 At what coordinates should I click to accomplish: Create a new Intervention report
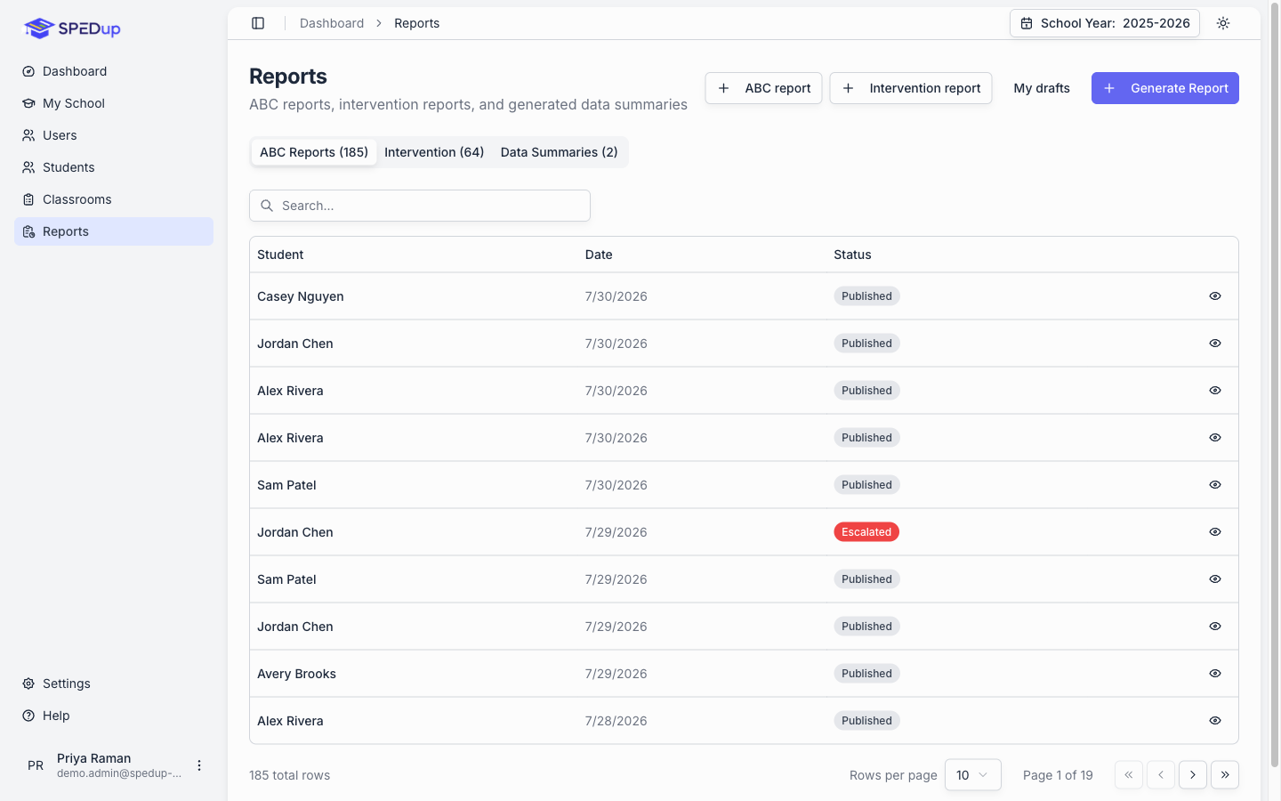(x=911, y=88)
